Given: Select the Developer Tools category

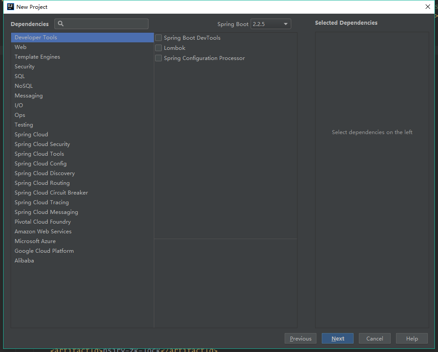Looking at the screenshot, I should pos(82,37).
